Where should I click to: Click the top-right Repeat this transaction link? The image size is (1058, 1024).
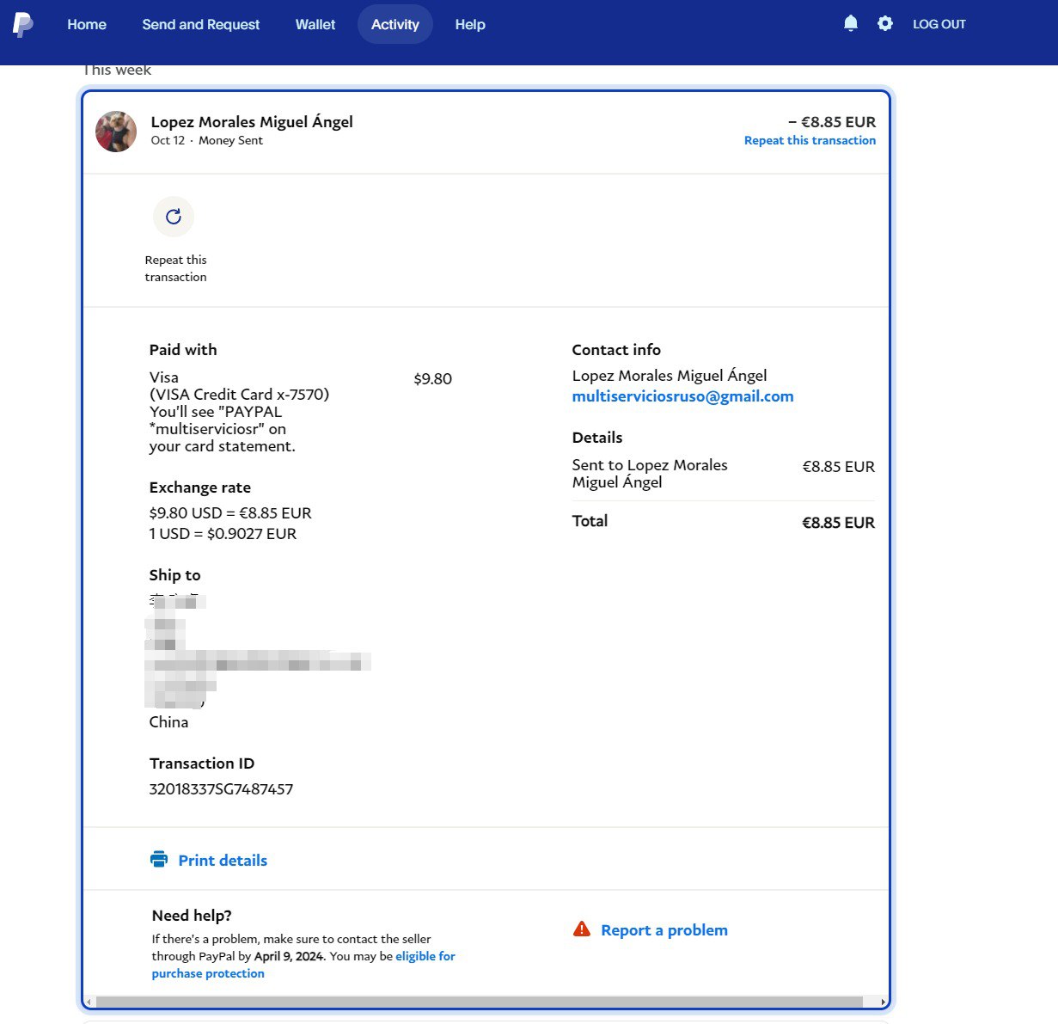click(x=810, y=140)
